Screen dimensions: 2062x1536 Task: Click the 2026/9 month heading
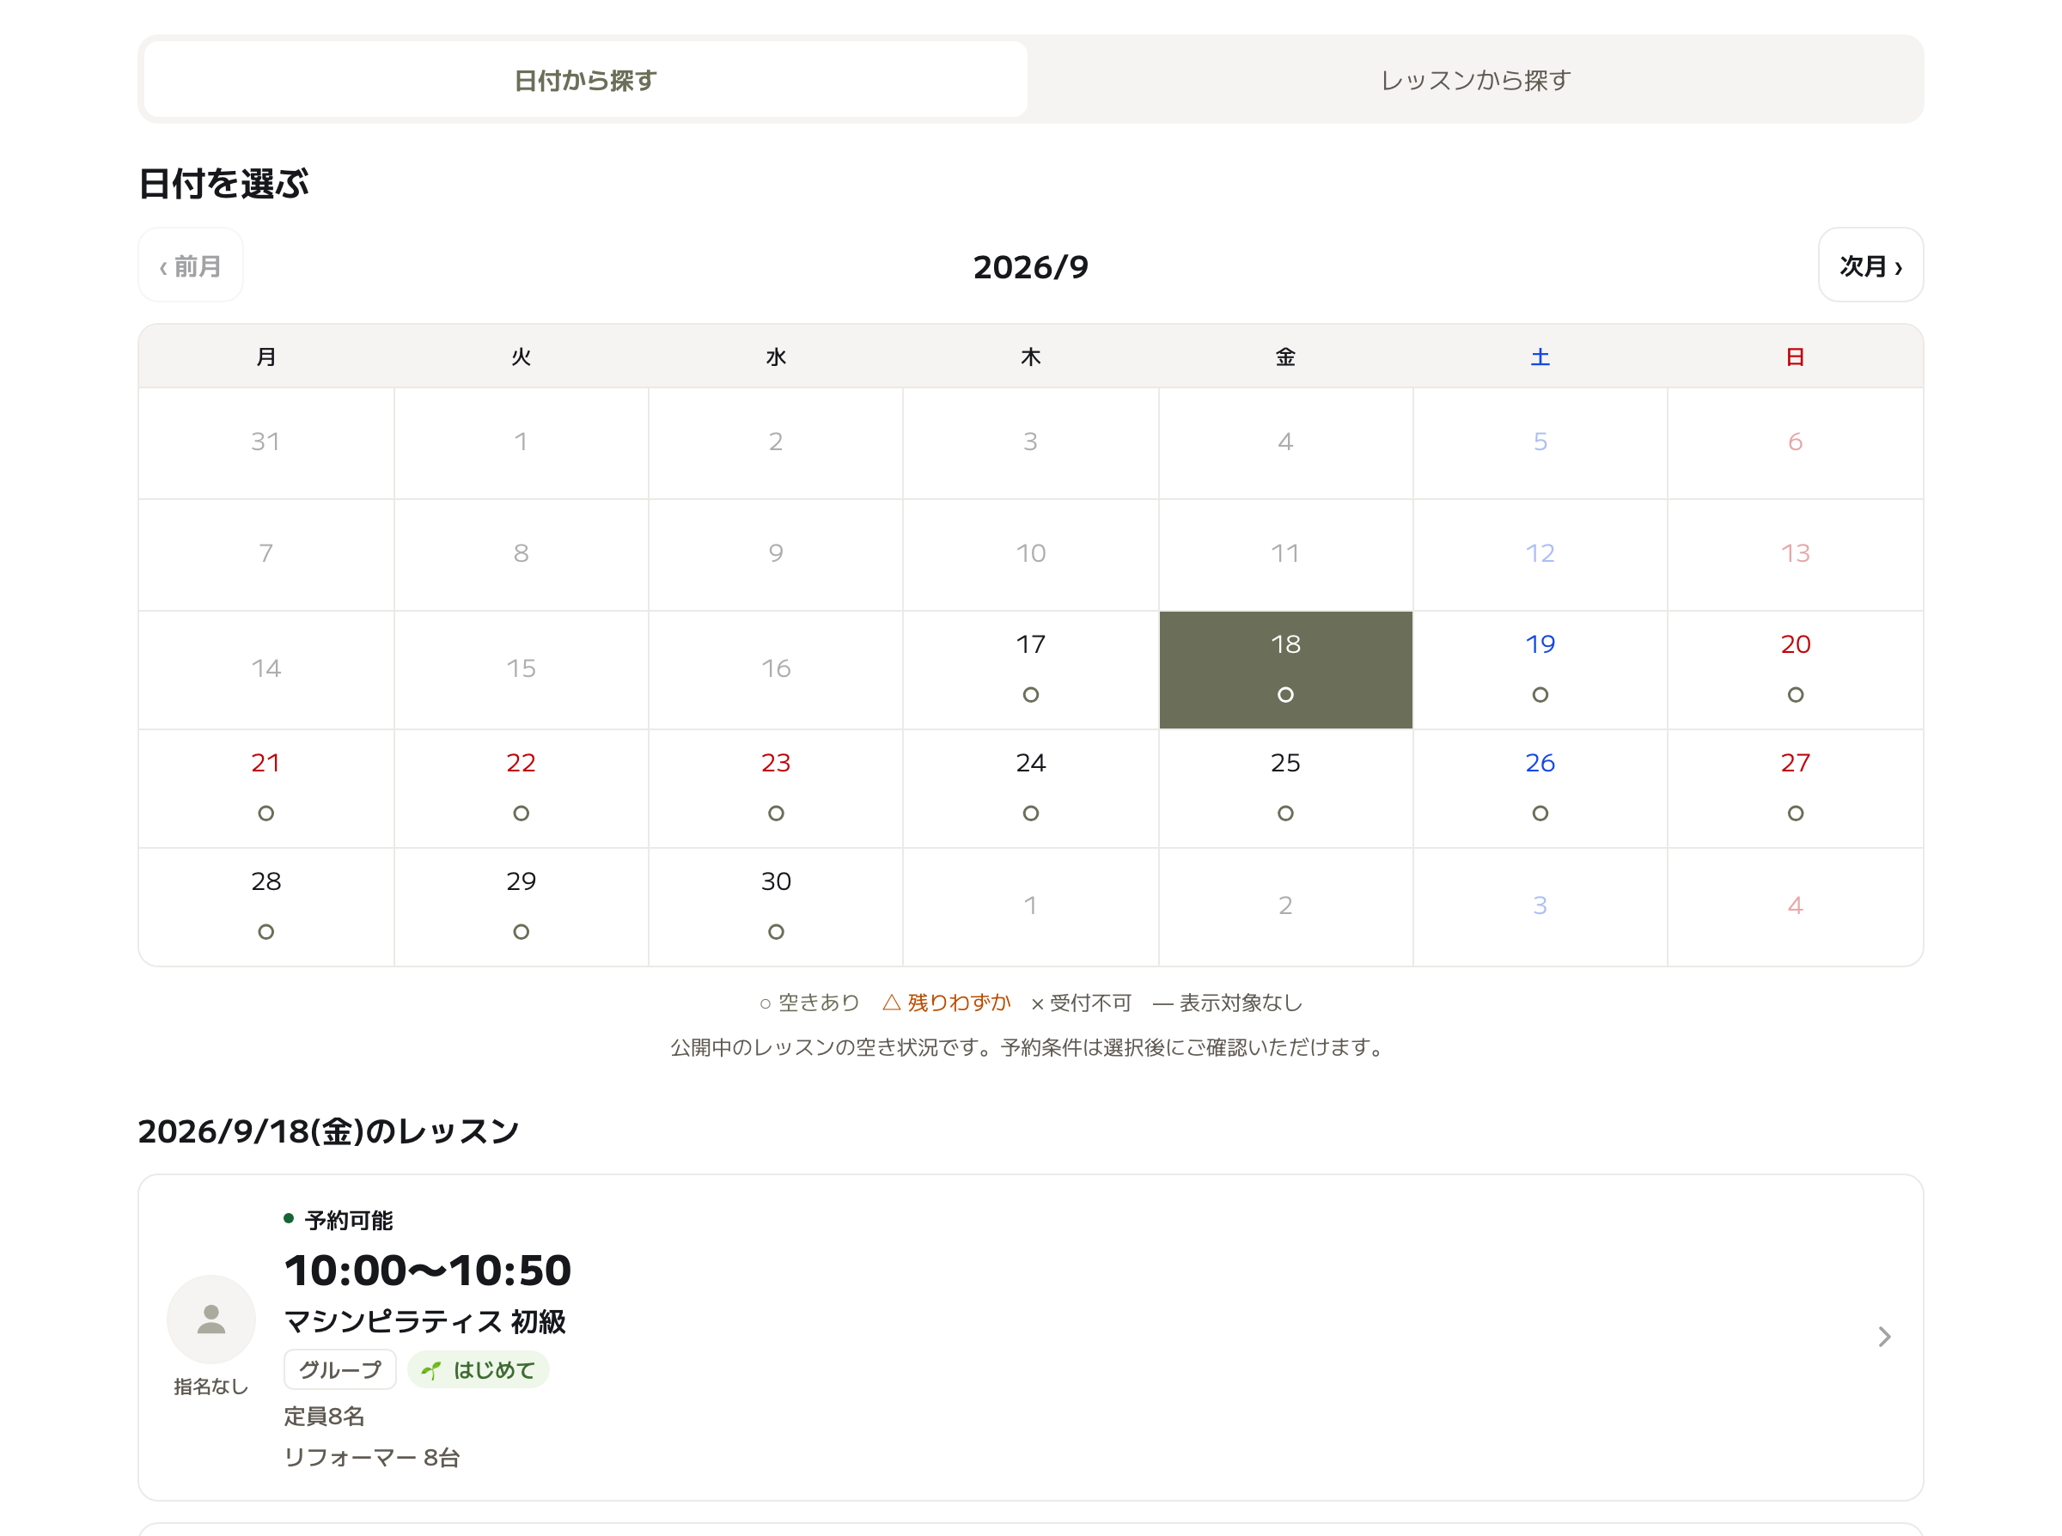[x=1030, y=267]
